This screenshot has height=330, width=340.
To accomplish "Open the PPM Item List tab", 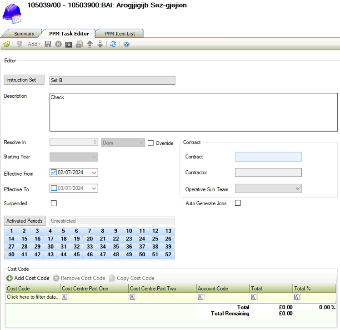I will pos(120,34).
